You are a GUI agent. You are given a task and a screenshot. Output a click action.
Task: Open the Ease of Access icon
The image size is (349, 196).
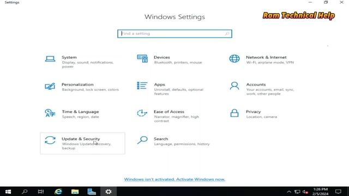[x=142, y=113]
